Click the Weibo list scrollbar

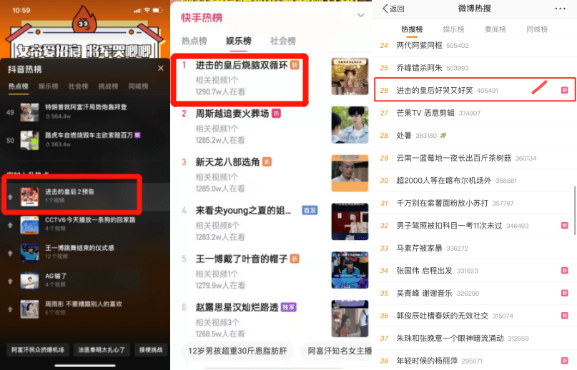pos(575,211)
